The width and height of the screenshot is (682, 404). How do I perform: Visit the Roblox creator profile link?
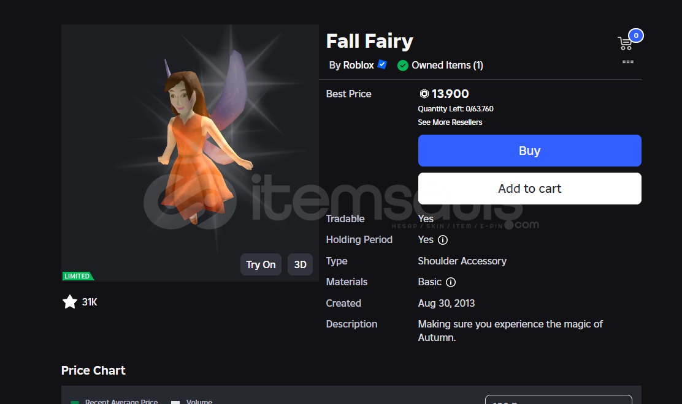[x=358, y=65]
